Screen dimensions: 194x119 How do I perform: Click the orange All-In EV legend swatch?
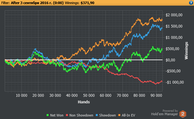tap(119, 115)
